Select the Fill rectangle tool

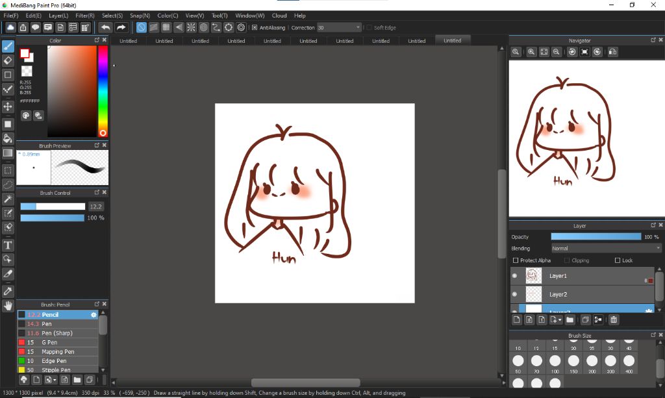pyautogui.click(x=8, y=124)
